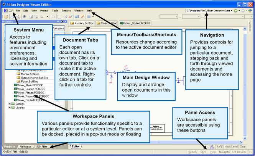Switch to the Navigator panel tab
This screenshot has height=156, width=255.
(25, 146)
